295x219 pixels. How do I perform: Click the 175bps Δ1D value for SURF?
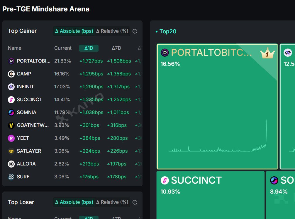point(89,177)
